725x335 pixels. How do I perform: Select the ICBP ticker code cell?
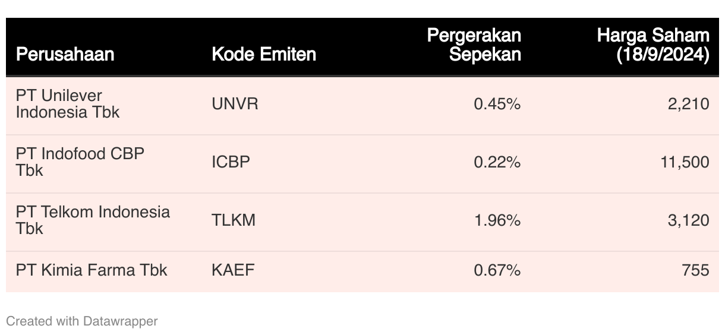pos(231,162)
